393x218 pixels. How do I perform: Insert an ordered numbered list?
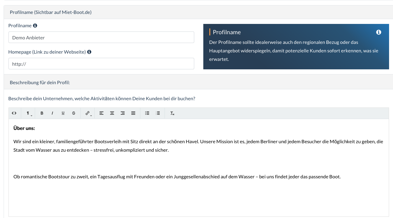click(158, 113)
